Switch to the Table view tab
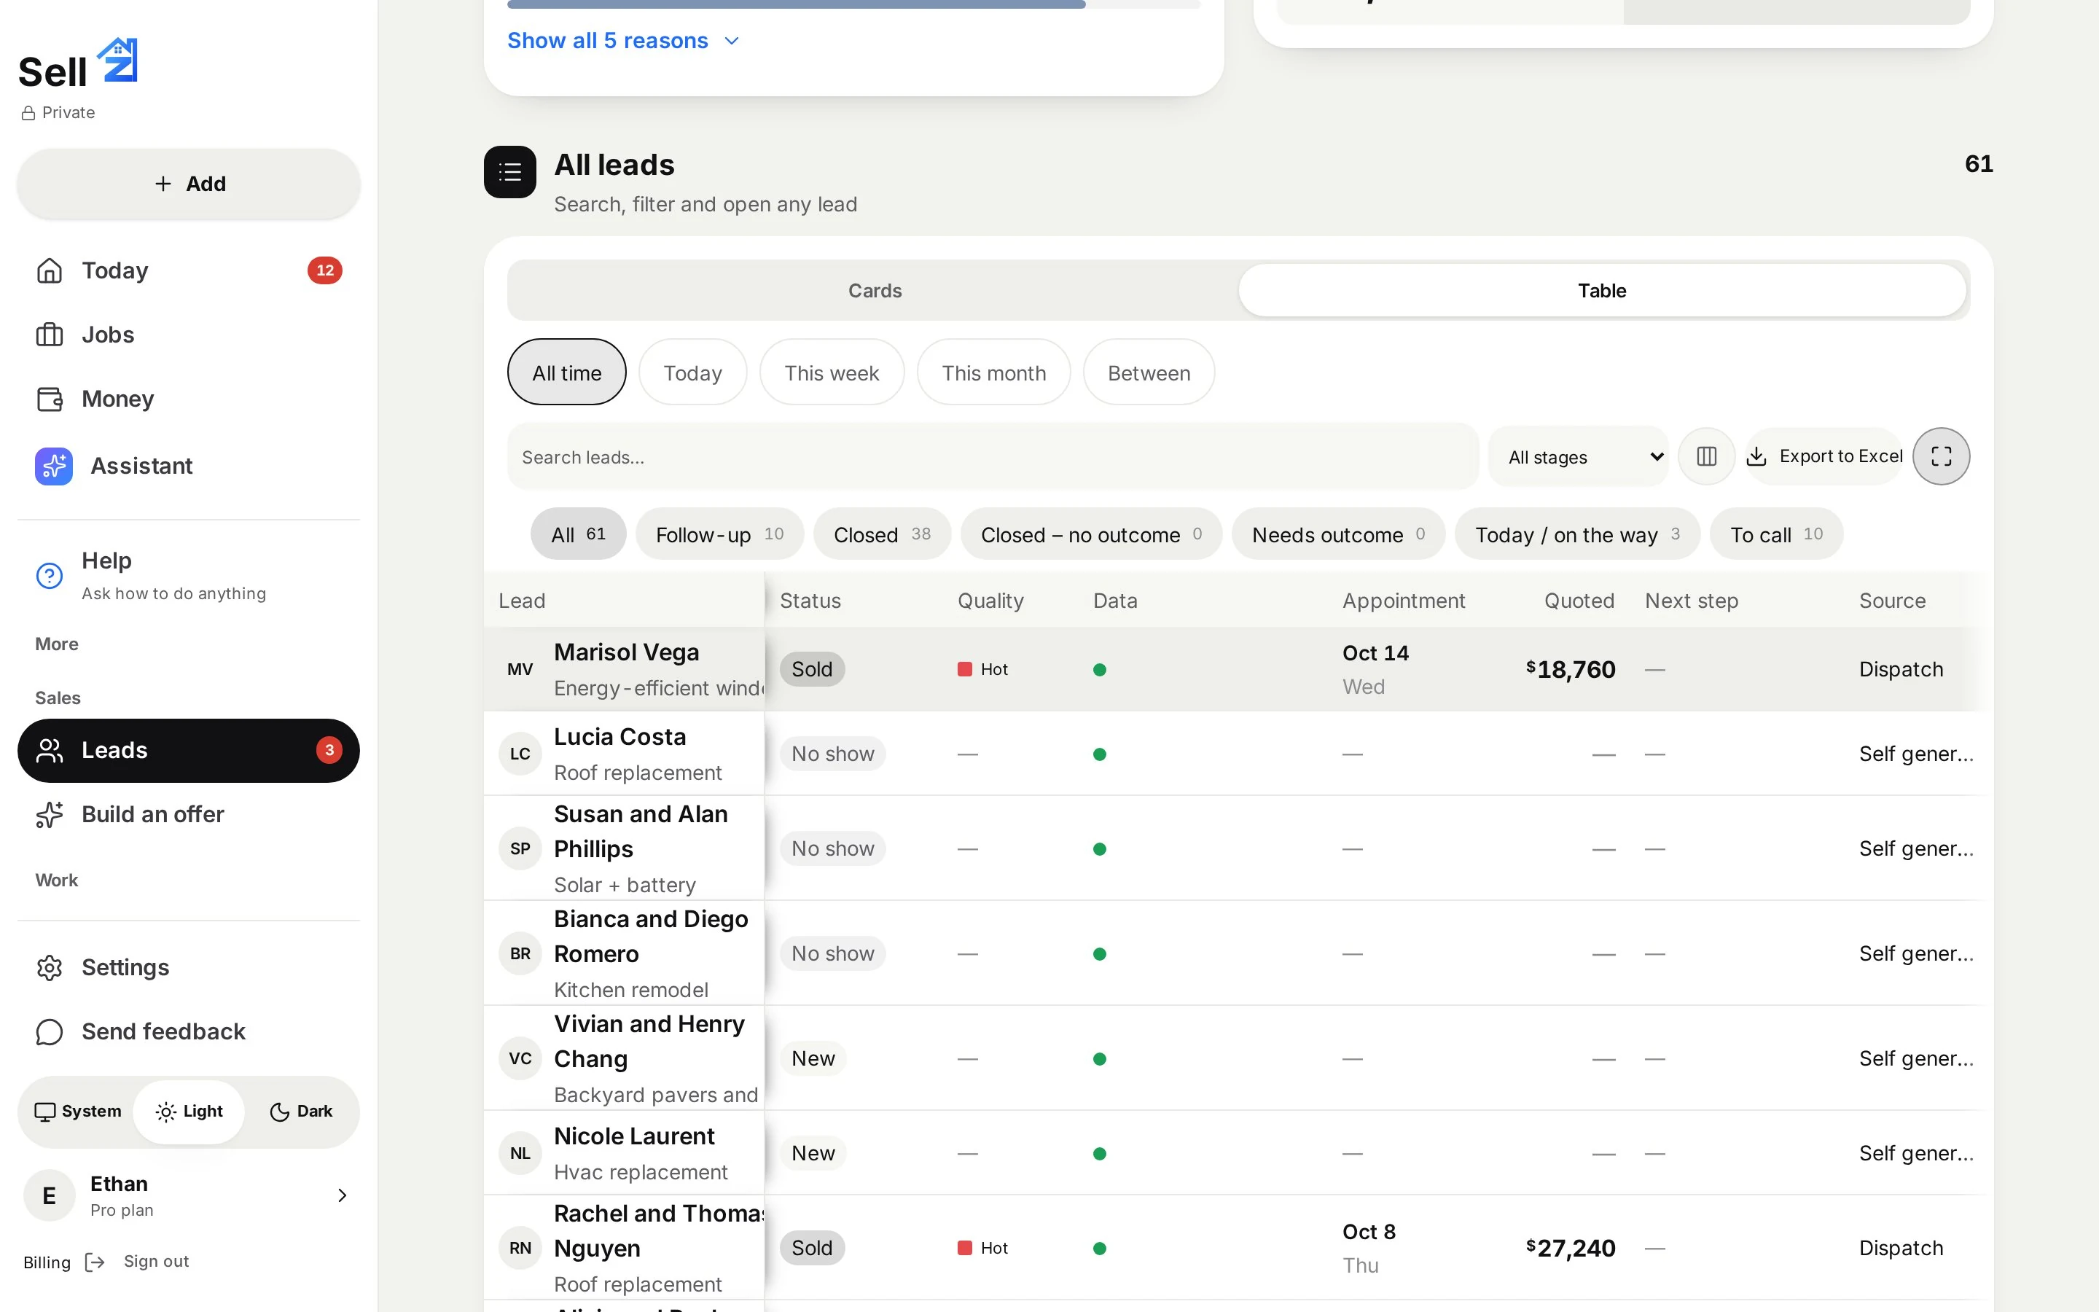Image resolution: width=2099 pixels, height=1312 pixels. (x=1602, y=291)
